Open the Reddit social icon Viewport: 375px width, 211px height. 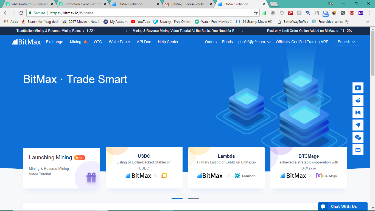[358, 100]
